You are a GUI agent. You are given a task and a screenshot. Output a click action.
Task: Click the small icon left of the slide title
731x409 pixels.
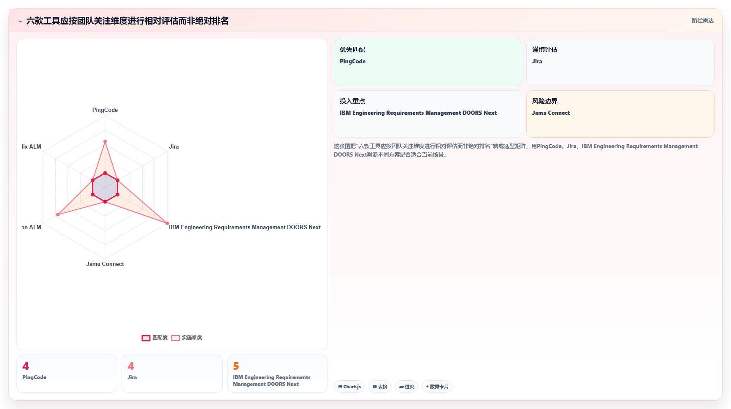click(x=20, y=21)
